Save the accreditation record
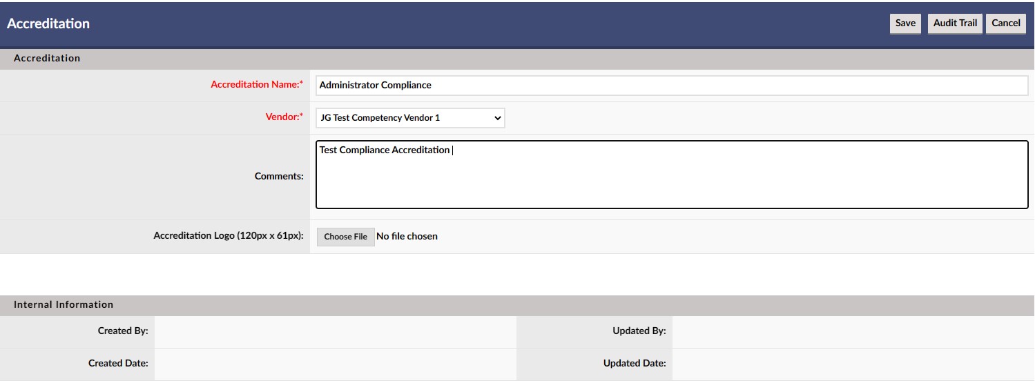1035x392 pixels. pos(905,23)
